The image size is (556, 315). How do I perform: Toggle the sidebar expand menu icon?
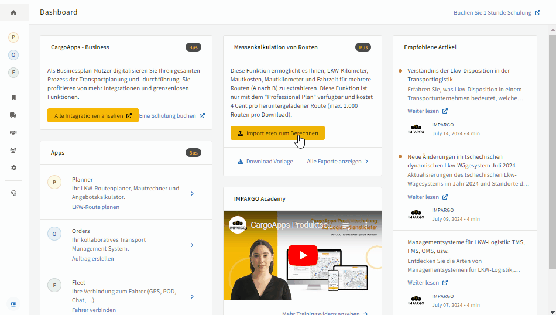point(13,304)
